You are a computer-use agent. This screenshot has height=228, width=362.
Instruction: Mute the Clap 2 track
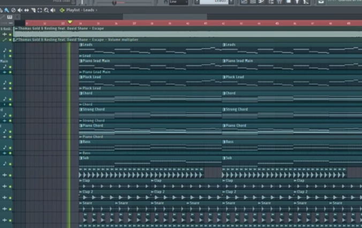(x=10, y=198)
